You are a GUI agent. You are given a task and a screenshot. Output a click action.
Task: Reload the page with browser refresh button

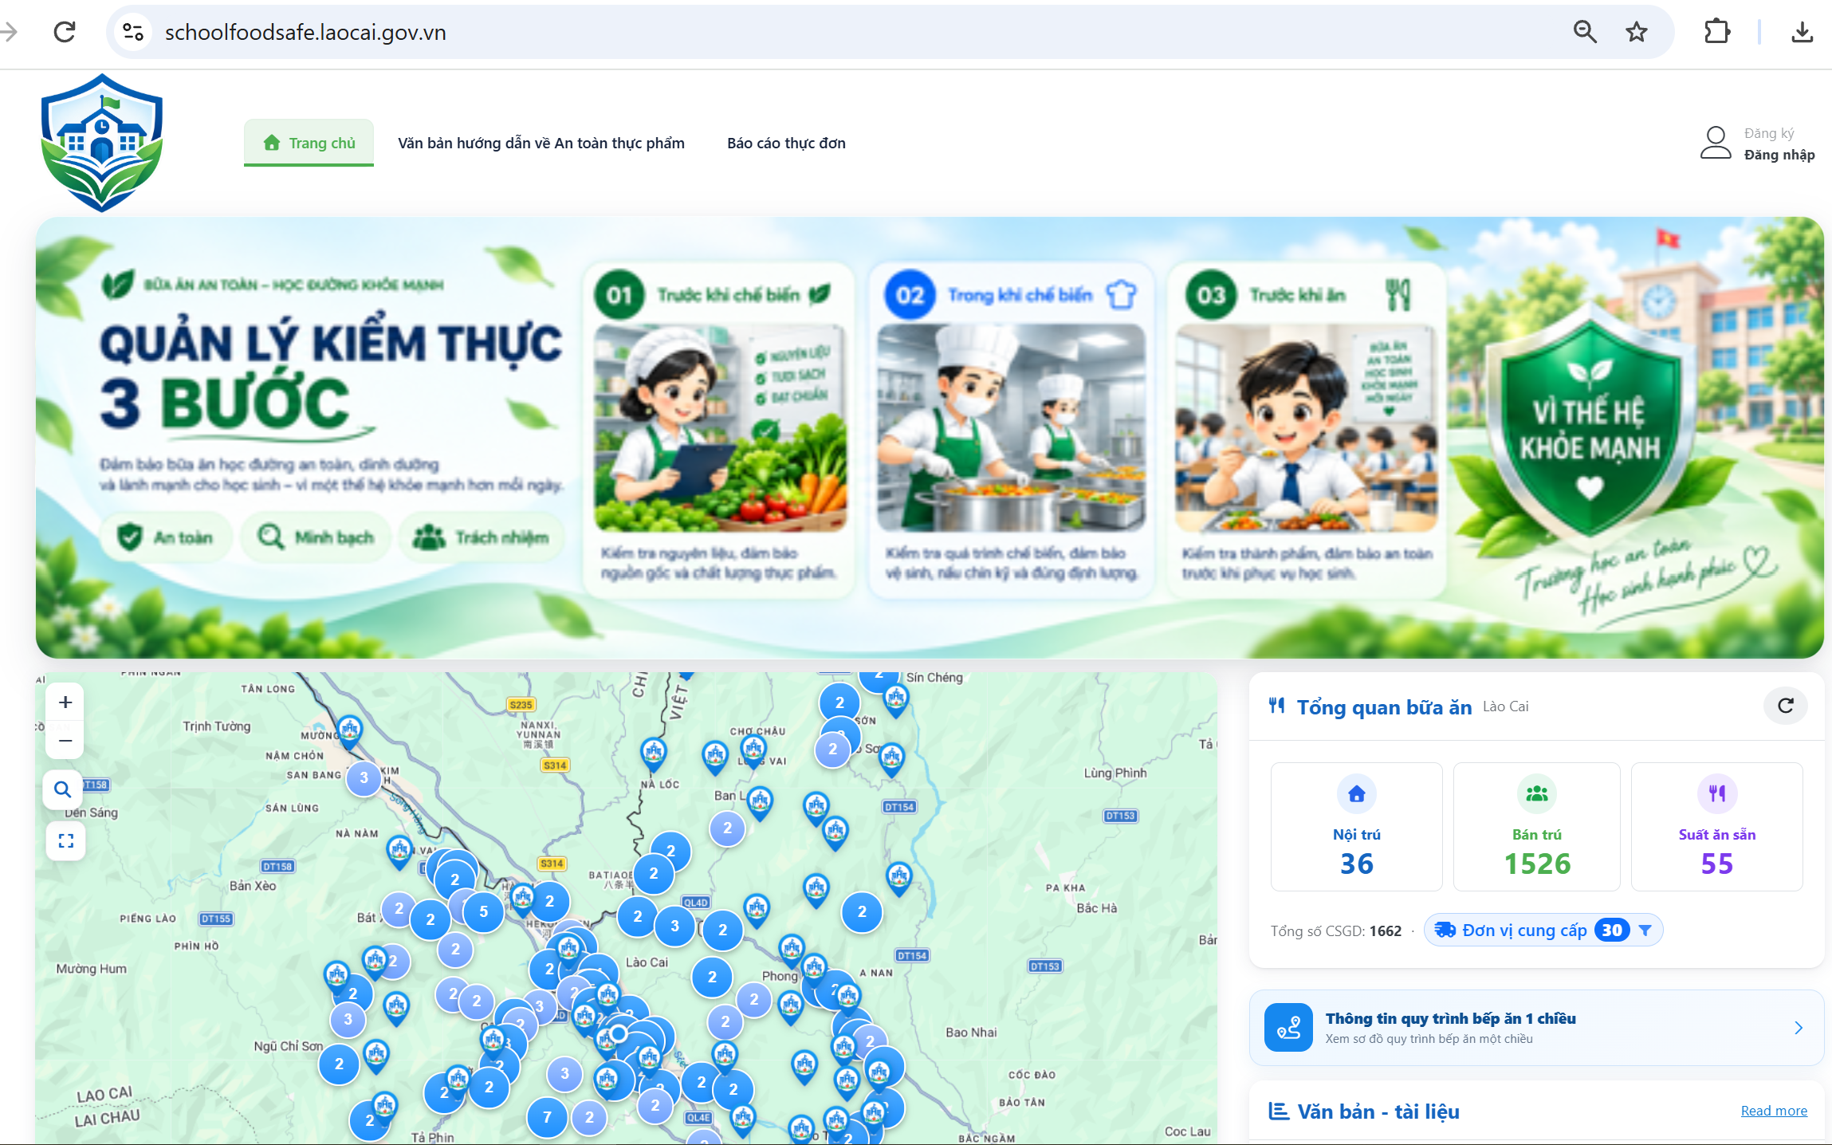point(65,32)
